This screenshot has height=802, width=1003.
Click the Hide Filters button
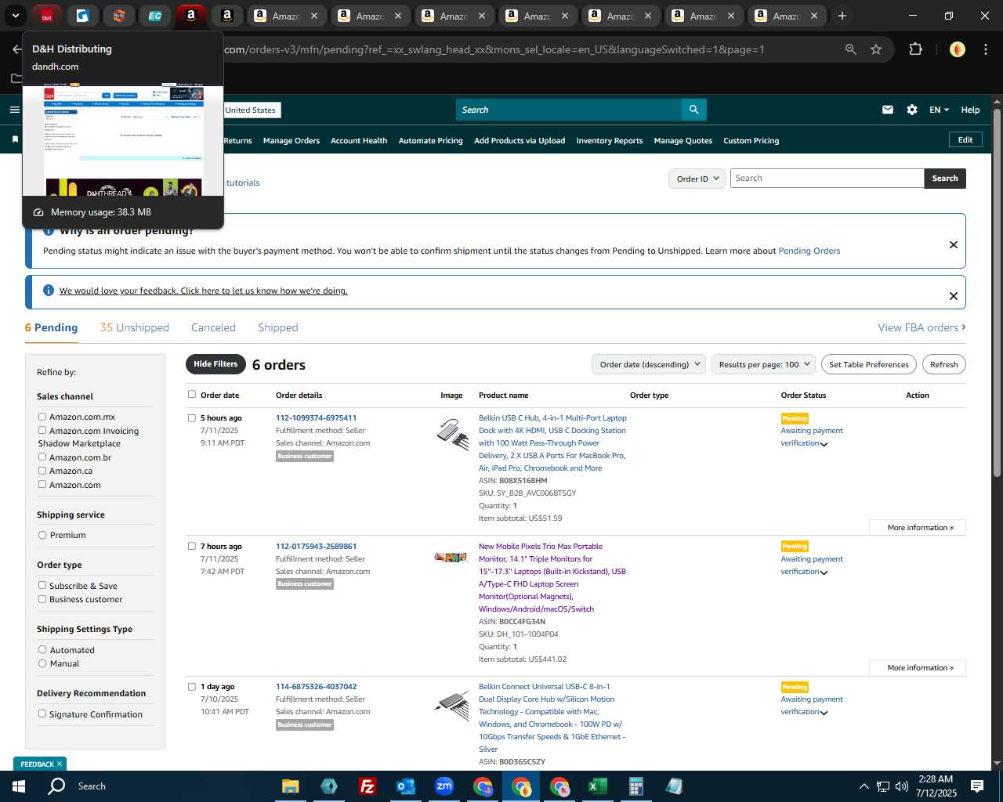[215, 364]
